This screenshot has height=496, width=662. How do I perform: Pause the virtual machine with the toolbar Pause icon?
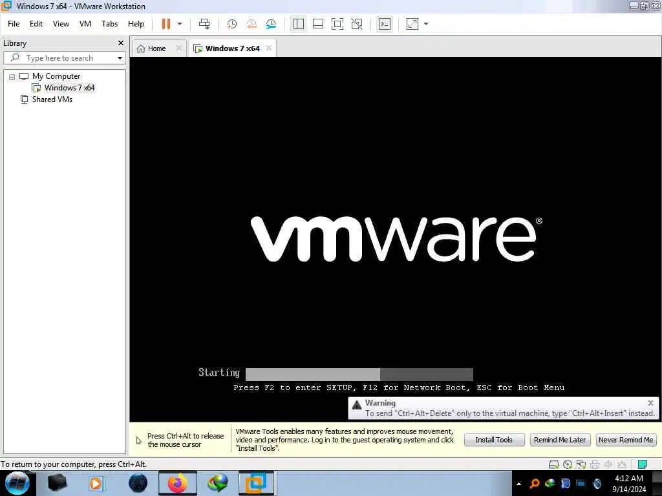[166, 24]
